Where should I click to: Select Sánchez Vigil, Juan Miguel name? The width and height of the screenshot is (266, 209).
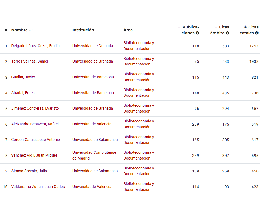tap(34, 155)
